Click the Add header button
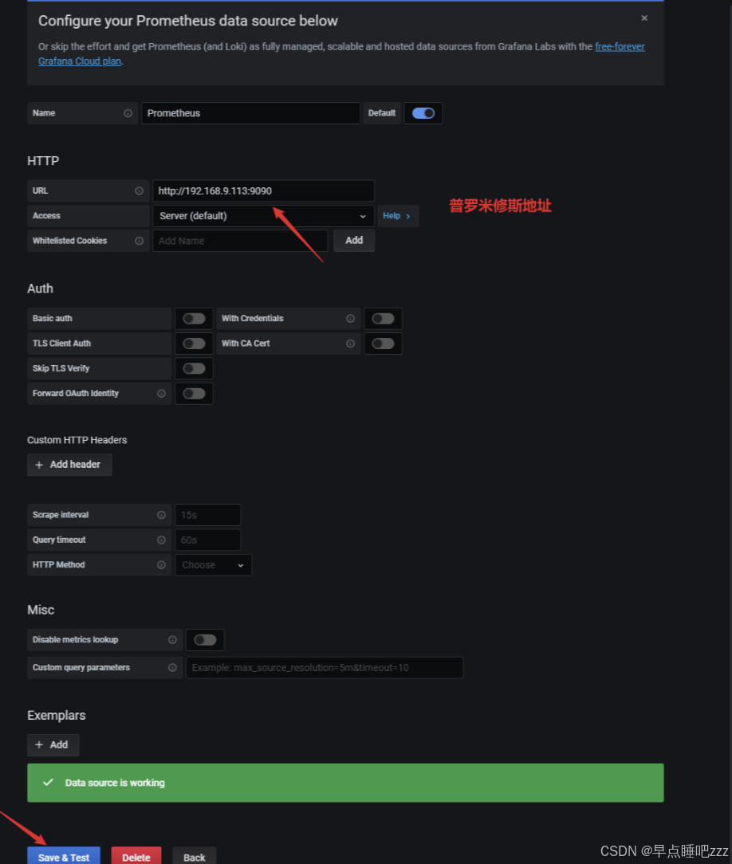This screenshot has height=864, width=732. click(x=69, y=465)
